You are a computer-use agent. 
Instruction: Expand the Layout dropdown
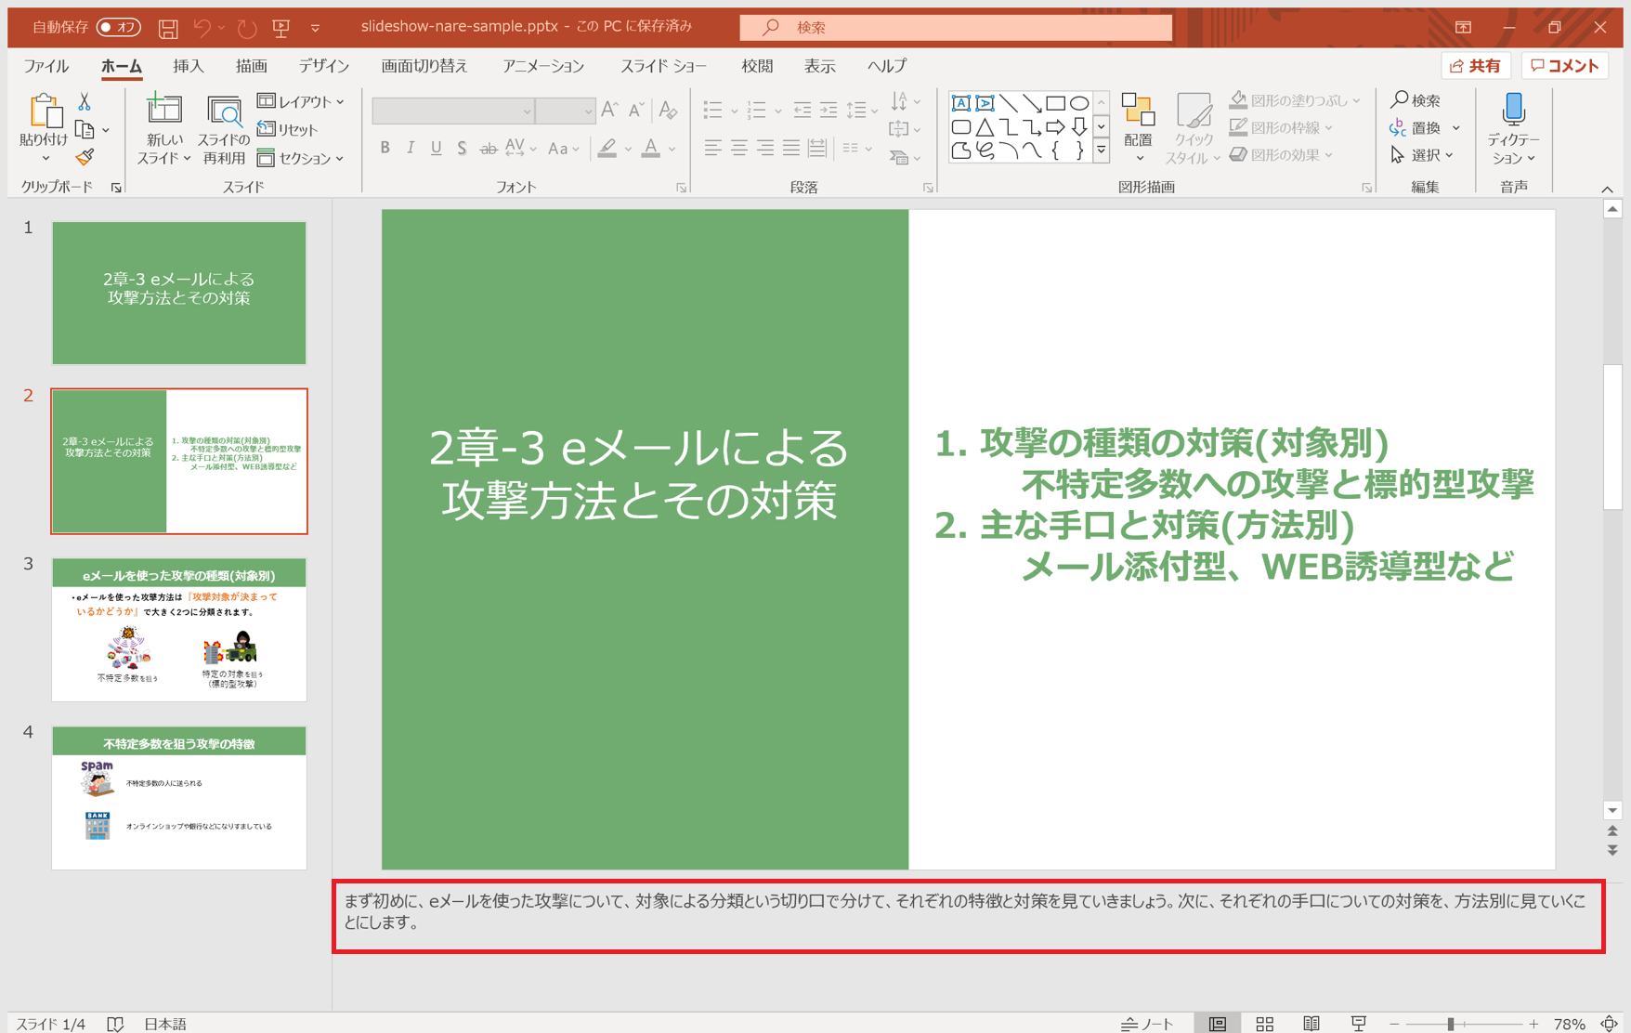301,101
